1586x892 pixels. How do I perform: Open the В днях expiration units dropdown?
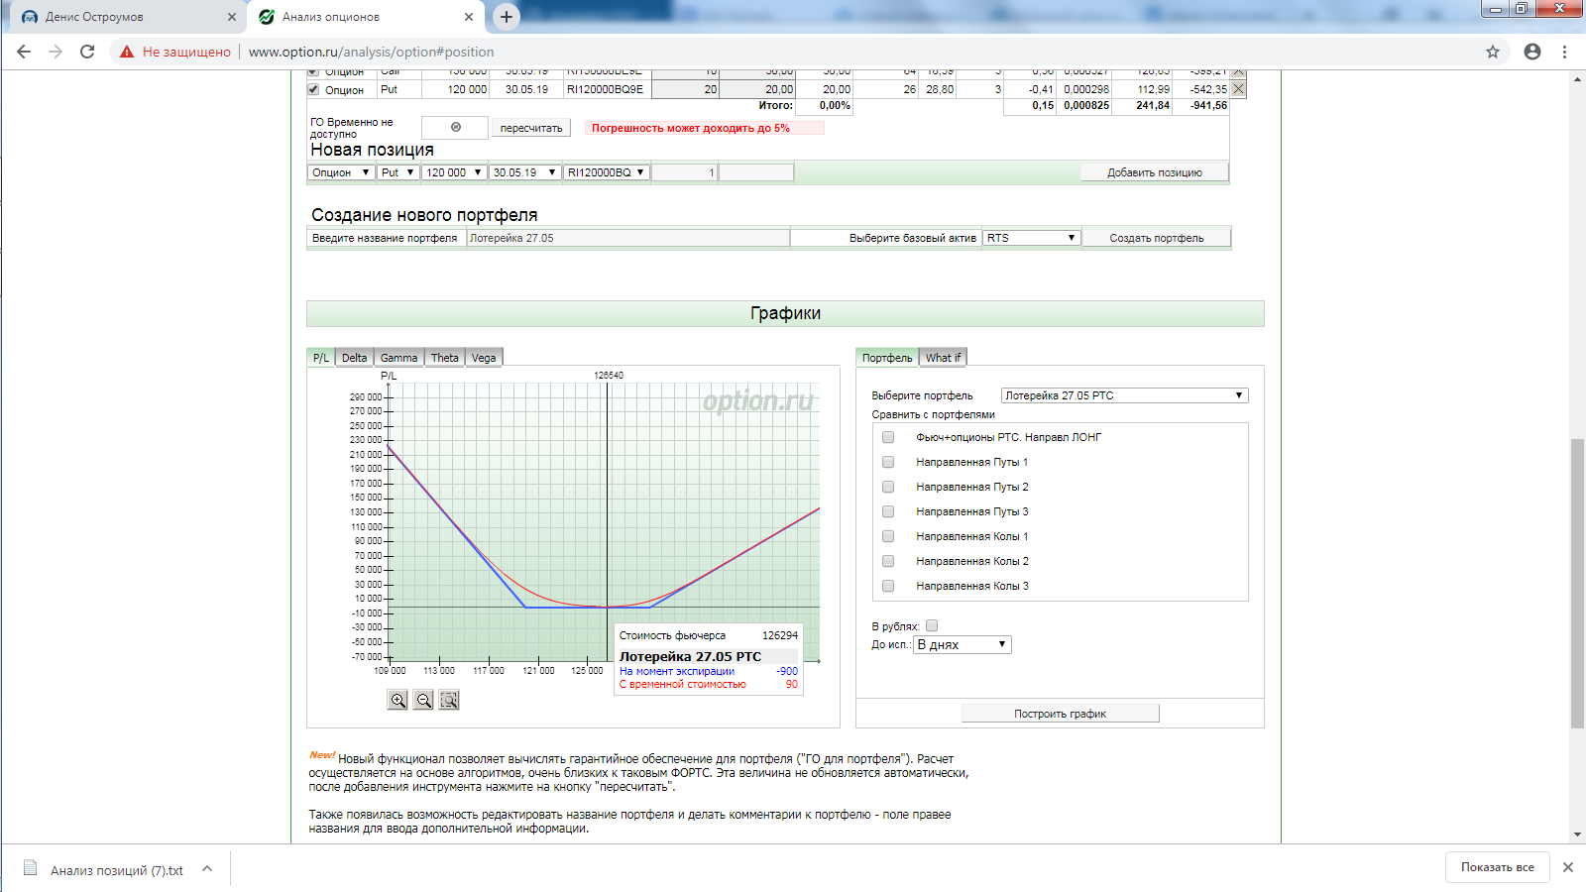(x=962, y=644)
